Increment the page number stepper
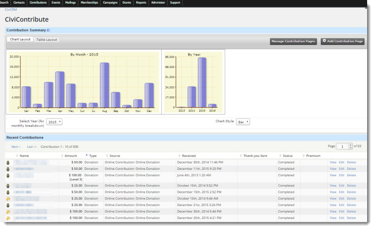This screenshot has width=374, height=229. pos(351,145)
